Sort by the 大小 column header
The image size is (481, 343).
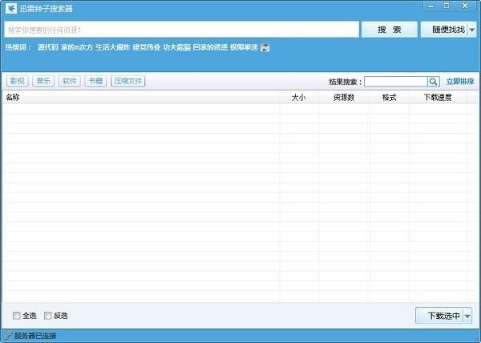coord(299,98)
